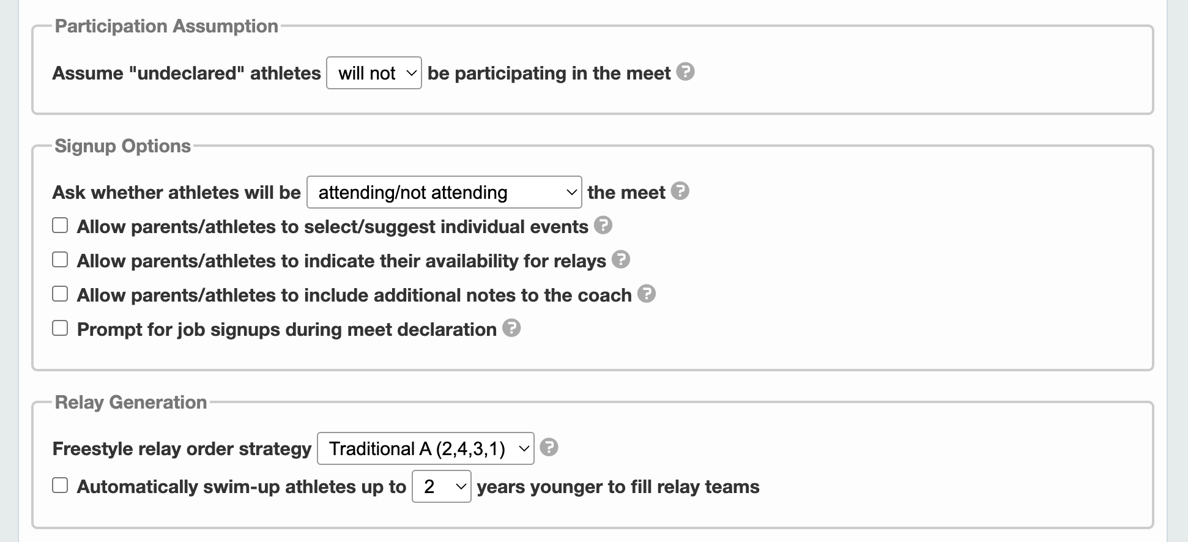
Task: View help for additional notes to coach
Action: click(646, 294)
